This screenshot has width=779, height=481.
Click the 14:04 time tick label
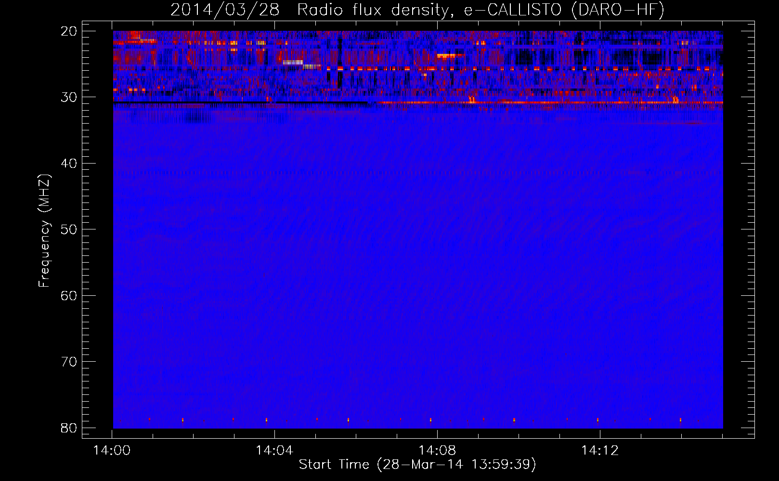tap(274, 451)
